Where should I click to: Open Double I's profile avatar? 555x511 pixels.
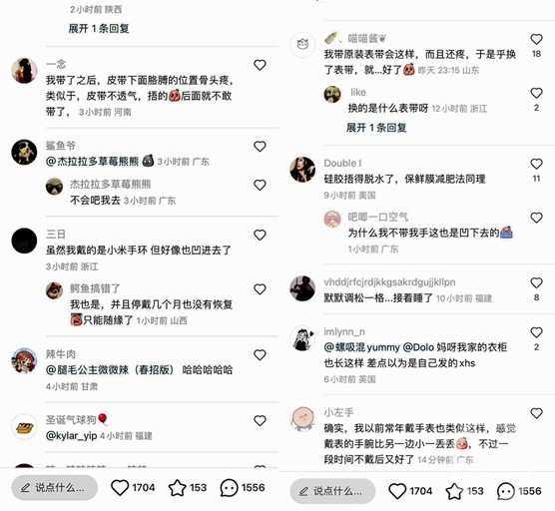coord(302,170)
